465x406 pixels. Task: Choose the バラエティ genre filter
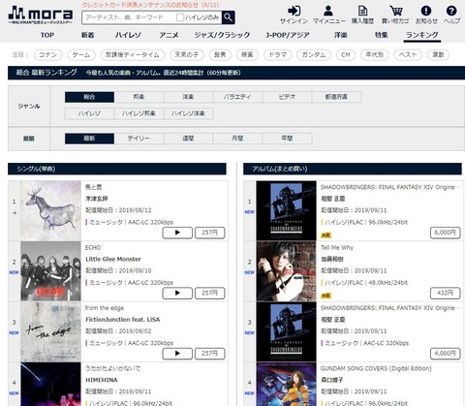(237, 97)
